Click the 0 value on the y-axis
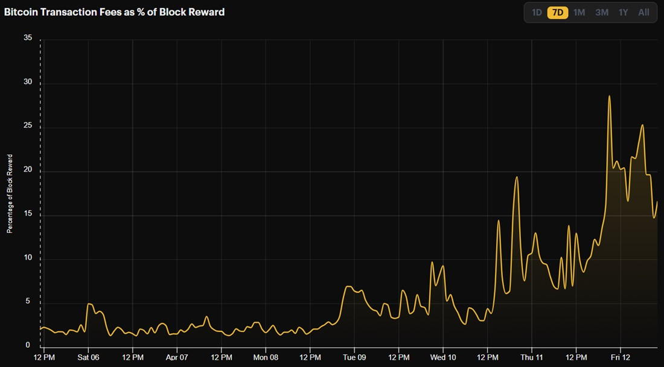 [x=28, y=346]
